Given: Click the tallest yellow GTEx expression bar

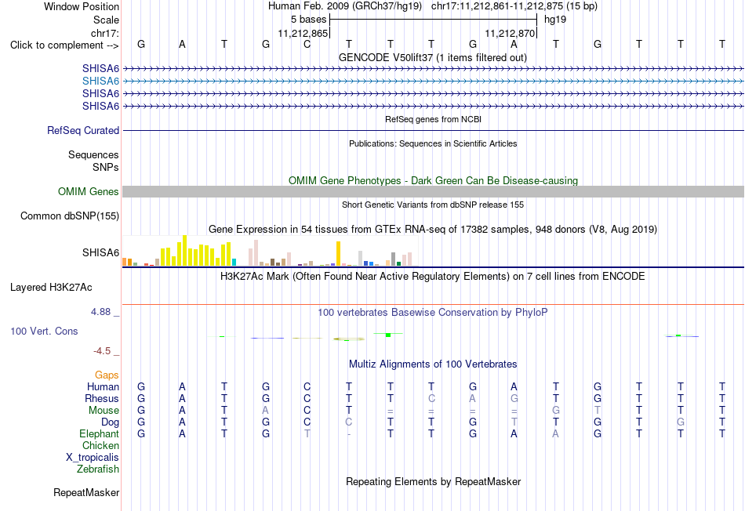Looking at the screenshot, I should click(x=185, y=250).
